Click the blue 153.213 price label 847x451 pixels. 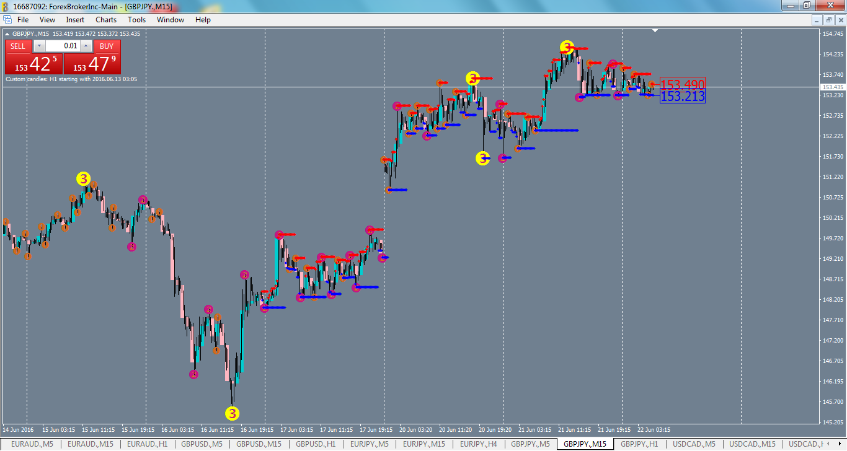point(682,97)
